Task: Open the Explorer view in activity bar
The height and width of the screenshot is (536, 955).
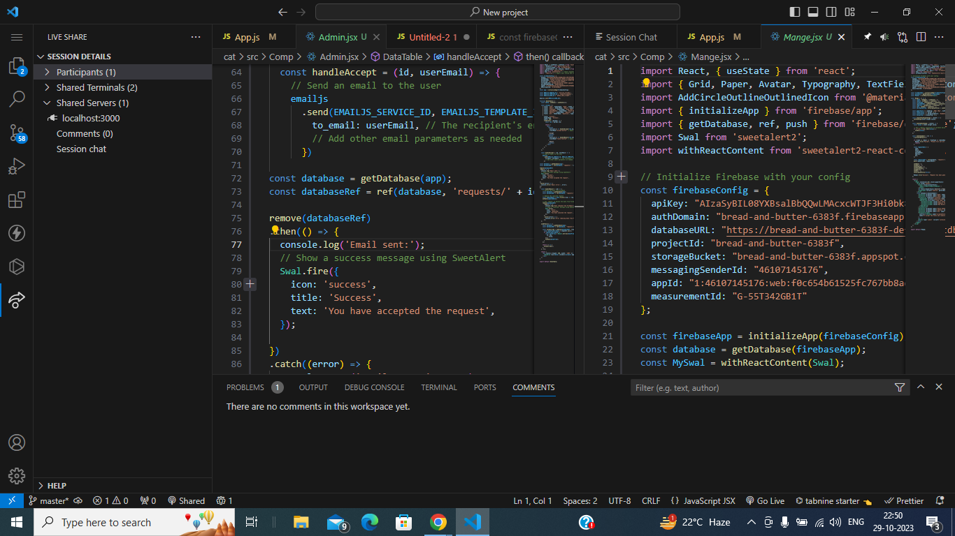Action: [x=17, y=66]
